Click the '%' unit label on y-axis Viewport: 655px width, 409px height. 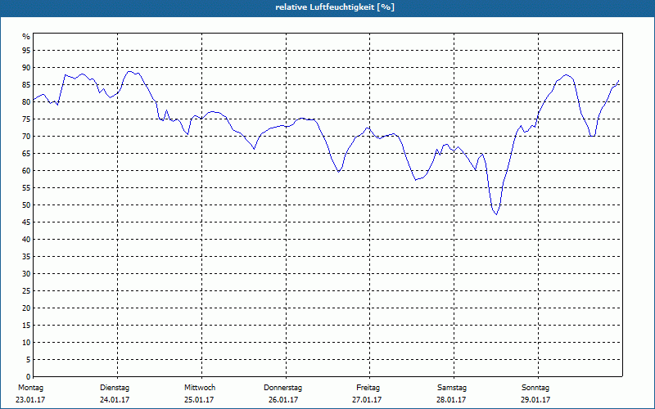click(x=26, y=37)
